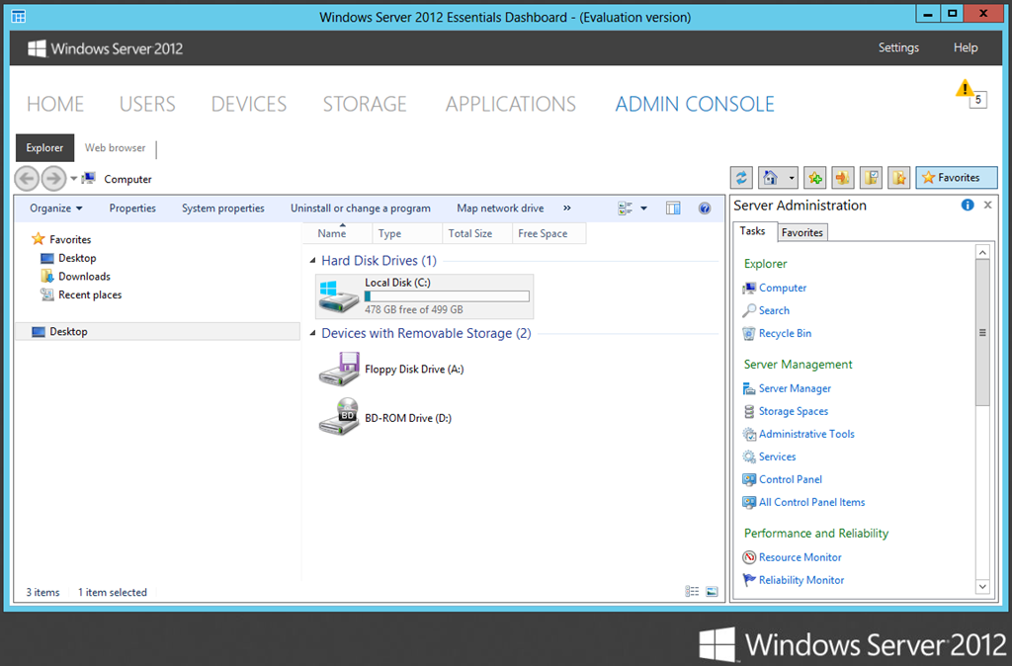Expand the command bar overflow chevron

tap(566, 208)
